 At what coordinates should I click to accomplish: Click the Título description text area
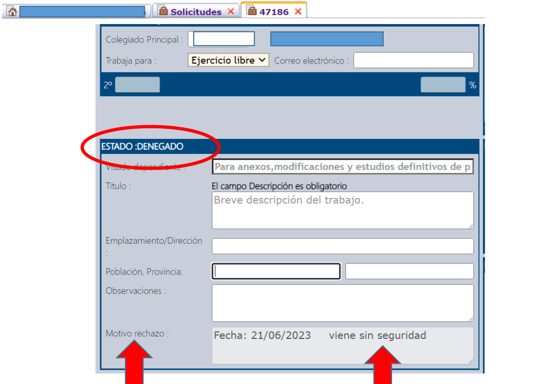coord(342,210)
